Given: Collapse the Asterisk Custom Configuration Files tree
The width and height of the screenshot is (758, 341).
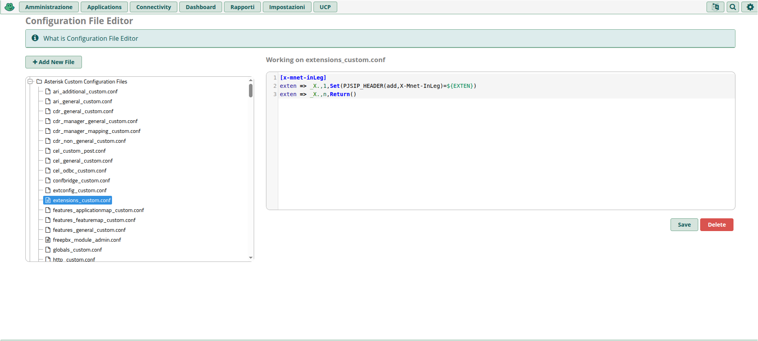Looking at the screenshot, I should [x=30, y=81].
